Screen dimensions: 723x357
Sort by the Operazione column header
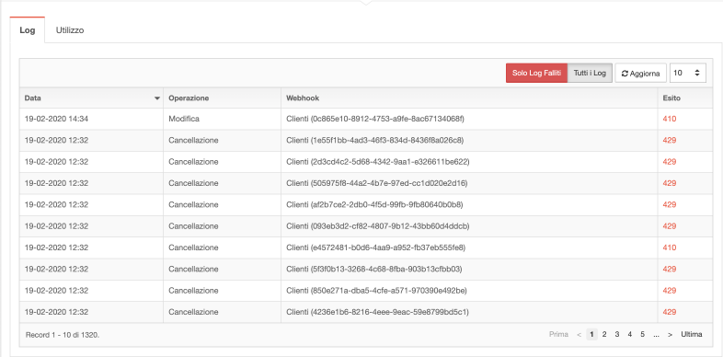(189, 98)
